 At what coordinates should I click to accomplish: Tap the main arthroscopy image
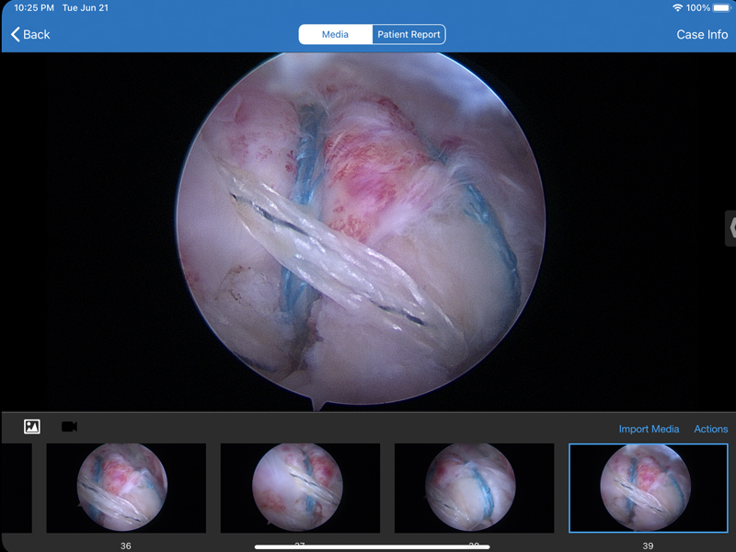[x=361, y=229]
